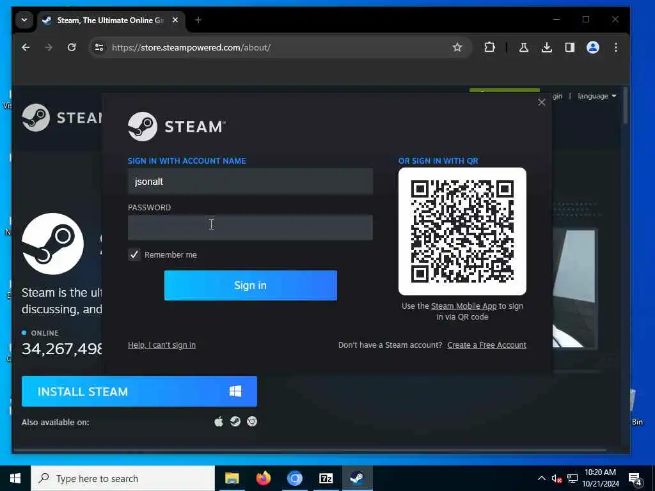The width and height of the screenshot is (655, 491).
Task: Choose the Chrome OS download icon
Action: [x=252, y=422]
